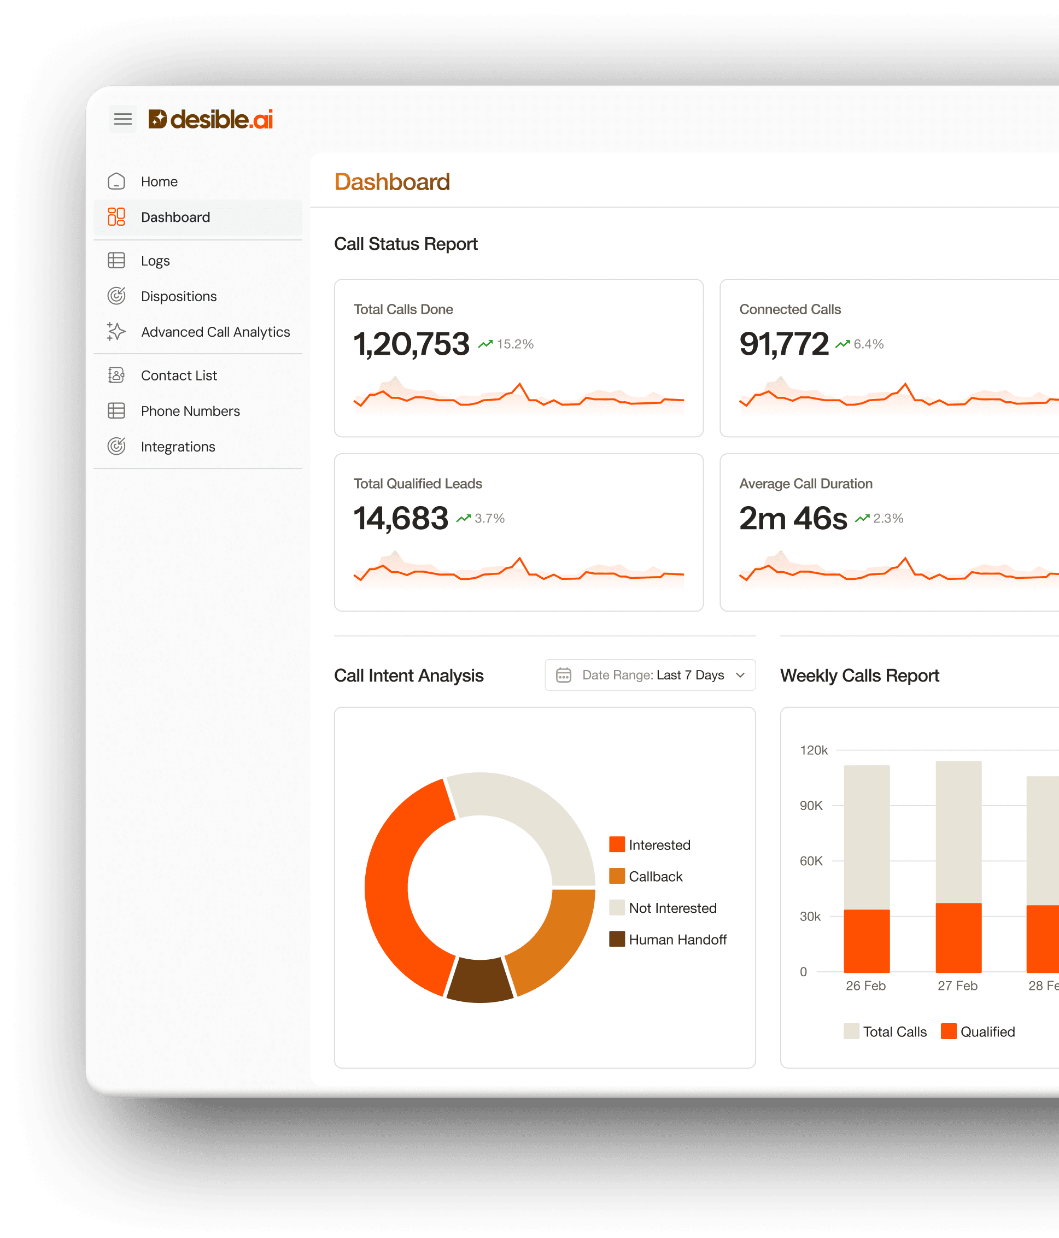Select the Interested orange color swatch
The height and width of the screenshot is (1238, 1059).
point(616,845)
